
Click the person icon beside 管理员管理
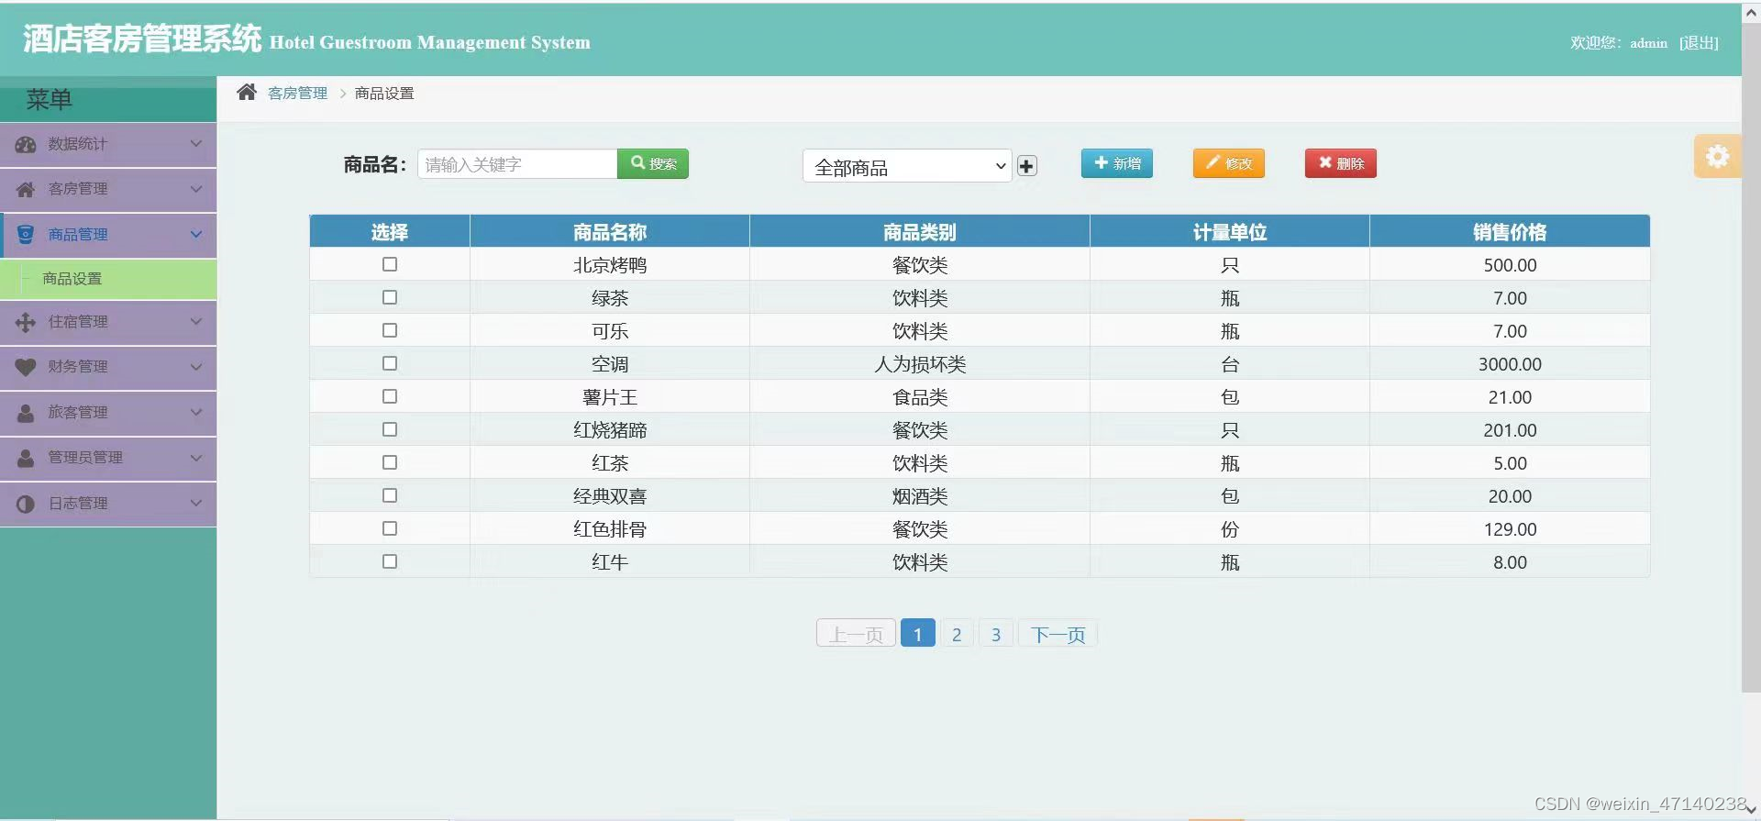(x=26, y=457)
